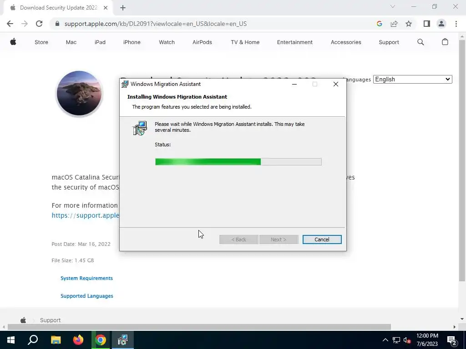Open a new tab with the plus icon
Screen dimensions: 466x349
click(x=123, y=8)
